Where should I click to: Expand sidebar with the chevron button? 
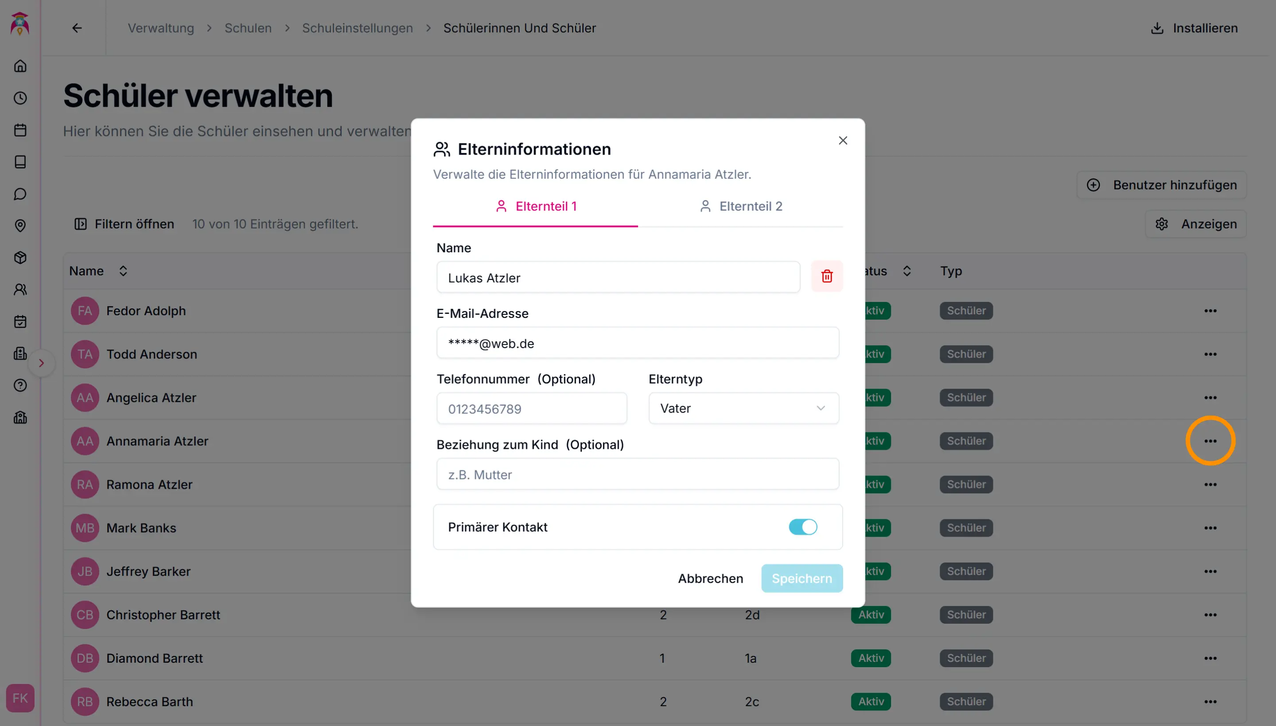[41, 363]
